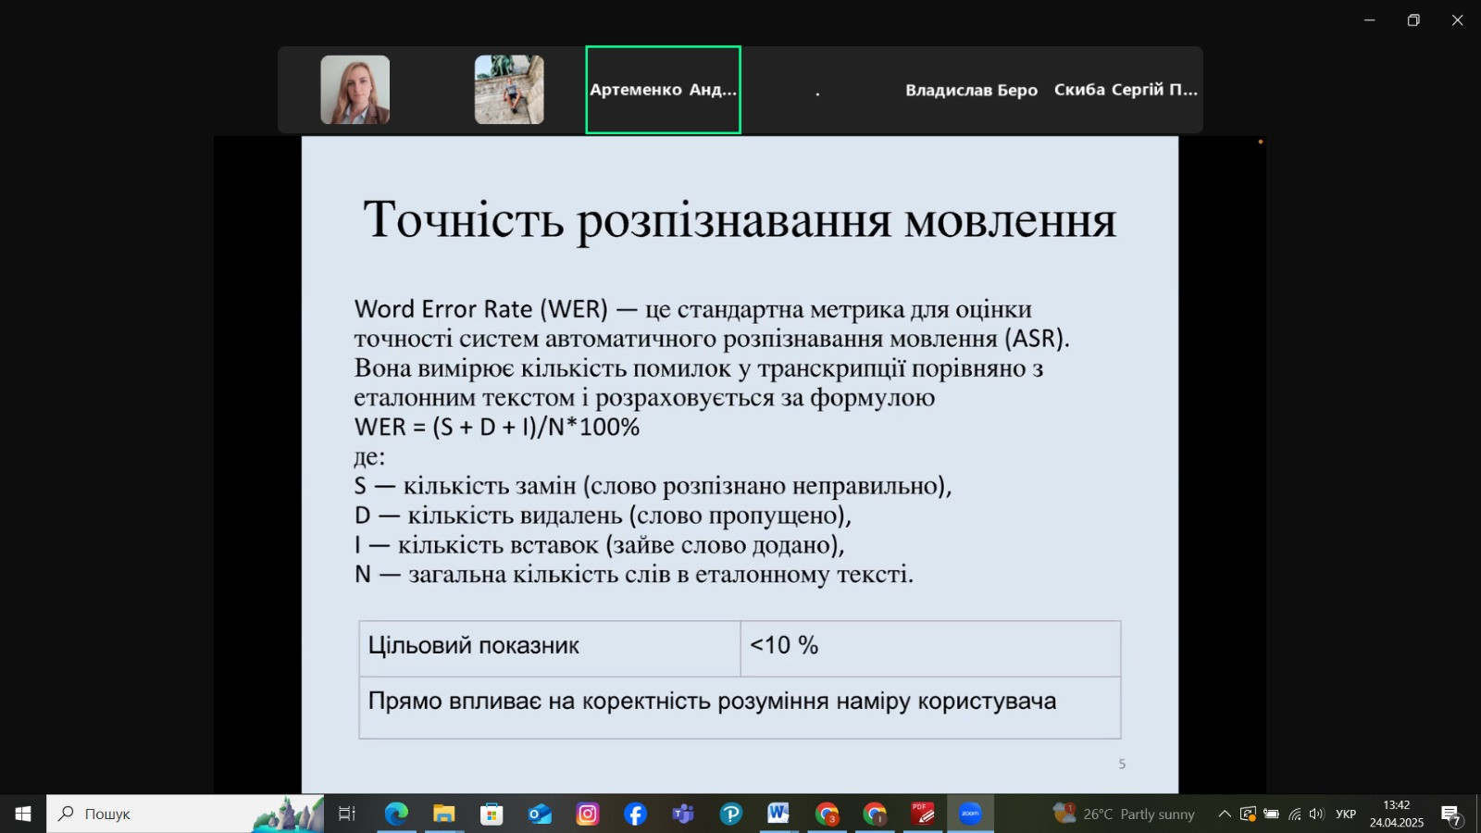Select the Скиба Сергій П... participant tile
The height and width of the screenshot is (833, 1481).
pos(1126,90)
